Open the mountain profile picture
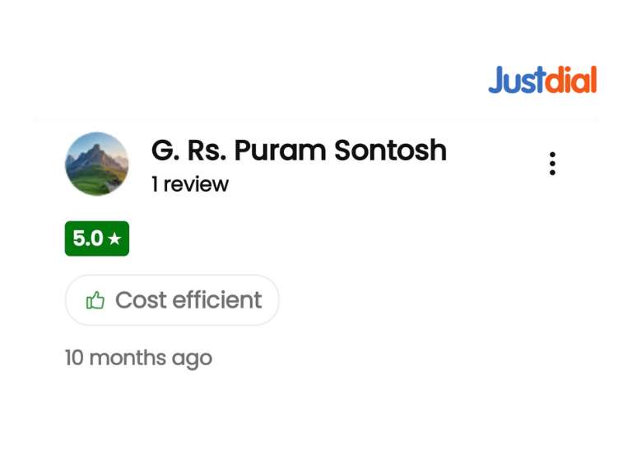Screen dimensions: 632x468 tap(97, 164)
